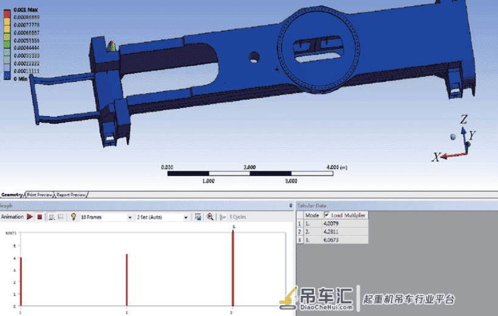This screenshot has width=498, height=316.
Task: Click the 0.001 Max legend label
Action: coord(26,10)
